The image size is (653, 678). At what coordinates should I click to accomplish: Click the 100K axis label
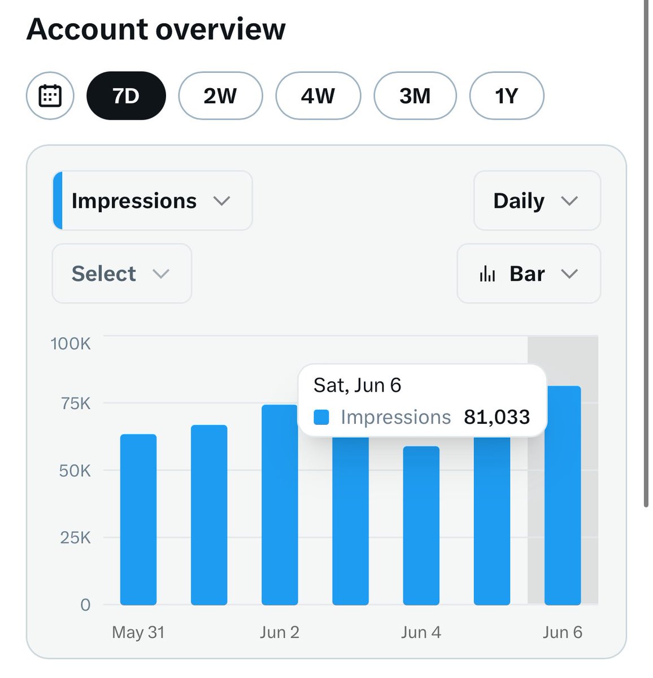[71, 344]
